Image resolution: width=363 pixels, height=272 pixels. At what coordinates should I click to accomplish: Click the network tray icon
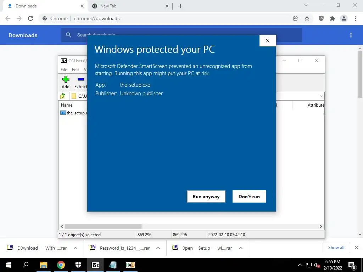[x=309, y=265]
